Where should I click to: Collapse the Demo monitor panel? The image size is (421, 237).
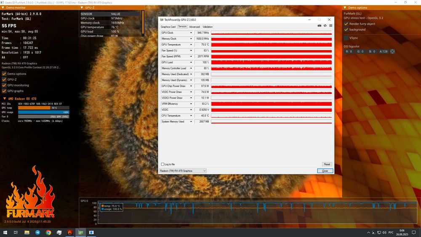(x=3, y=8)
